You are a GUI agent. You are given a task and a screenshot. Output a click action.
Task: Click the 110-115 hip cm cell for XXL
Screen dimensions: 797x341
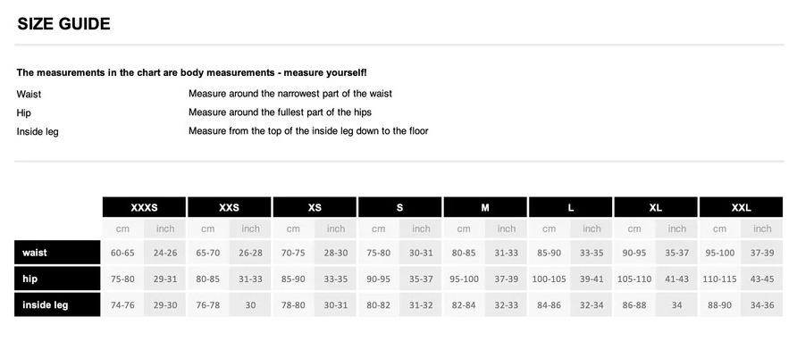coord(720,279)
